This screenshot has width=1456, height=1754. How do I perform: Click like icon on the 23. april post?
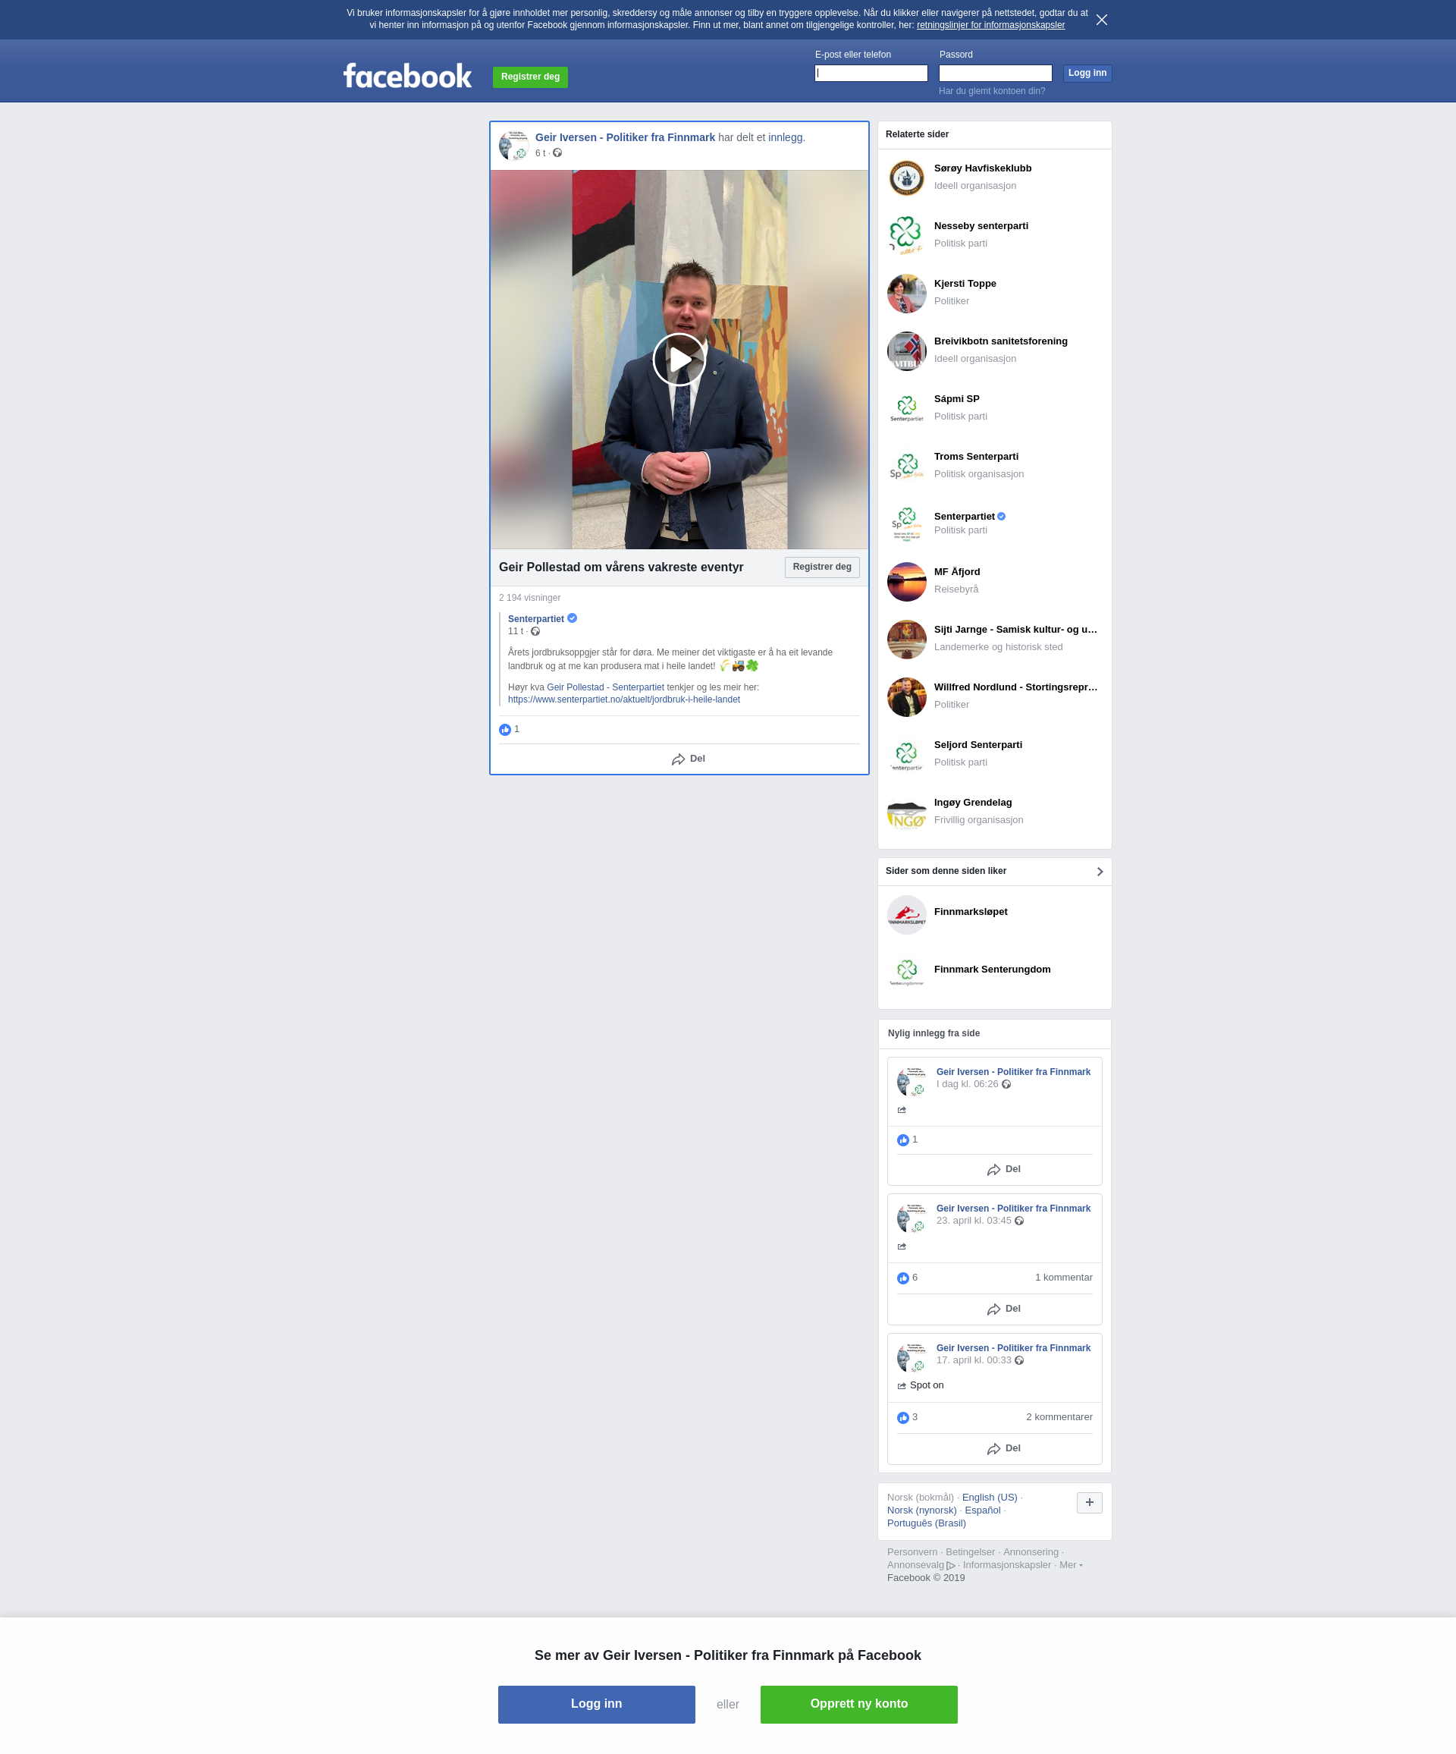(x=902, y=1279)
